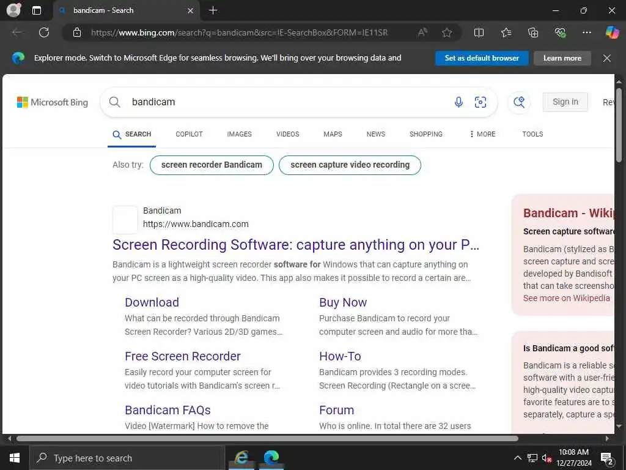Open the notification center icon
The width and height of the screenshot is (626, 470).
coord(607,458)
